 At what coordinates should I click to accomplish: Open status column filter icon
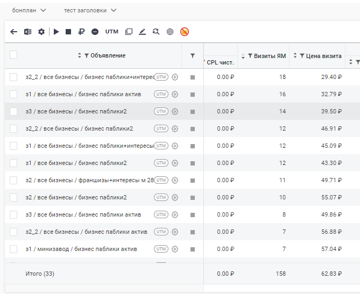[x=193, y=55]
